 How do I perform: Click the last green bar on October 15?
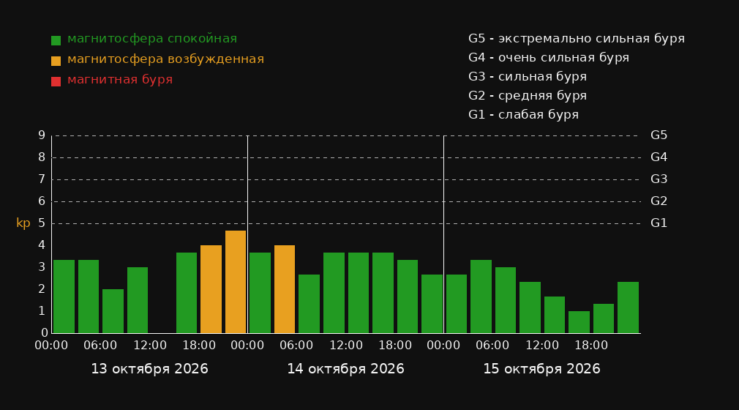629,307
